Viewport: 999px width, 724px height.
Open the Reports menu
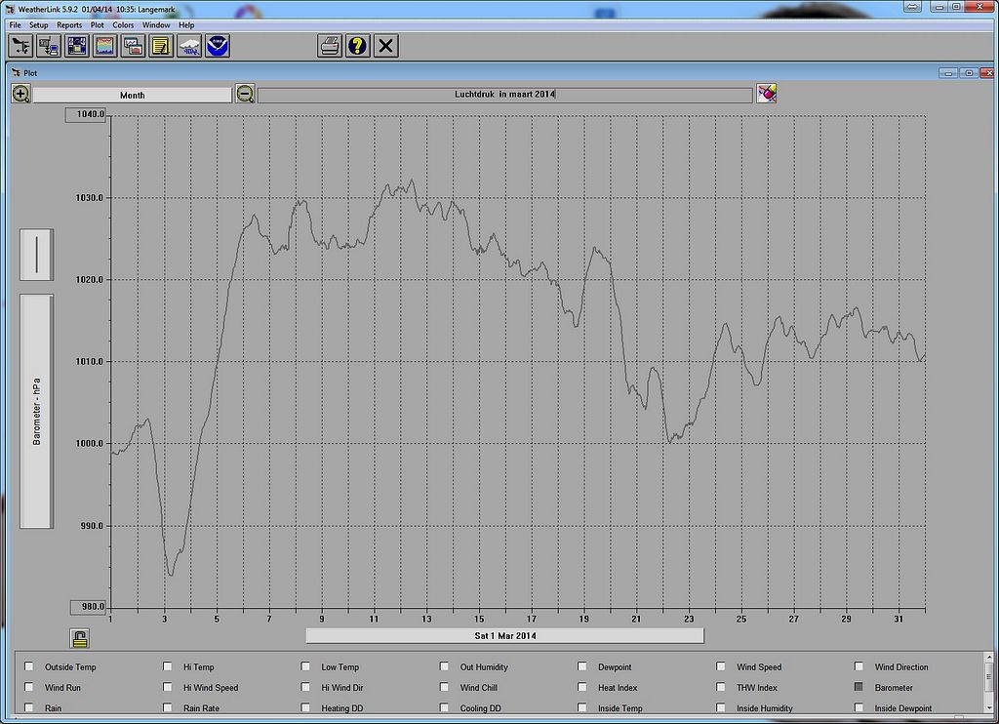tap(69, 24)
